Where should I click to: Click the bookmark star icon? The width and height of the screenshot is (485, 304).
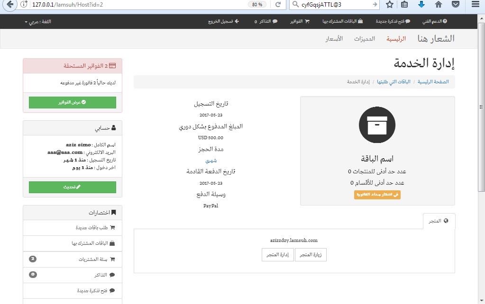pos(390,5)
